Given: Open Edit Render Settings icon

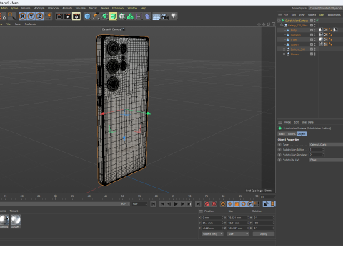Looking at the screenshot, I should click(76, 16).
